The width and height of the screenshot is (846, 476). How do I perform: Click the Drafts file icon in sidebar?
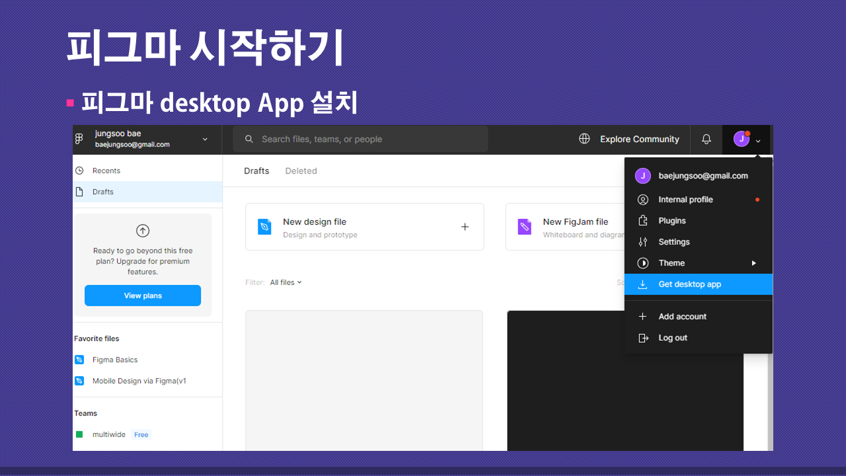point(79,192)
